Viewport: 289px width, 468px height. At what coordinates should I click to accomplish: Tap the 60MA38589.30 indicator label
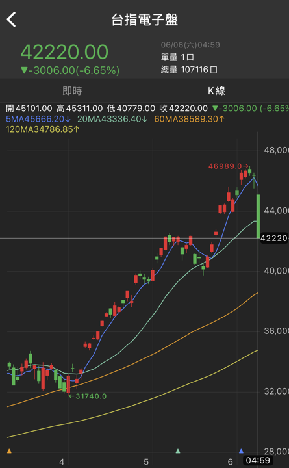click(x=190, y=119)
